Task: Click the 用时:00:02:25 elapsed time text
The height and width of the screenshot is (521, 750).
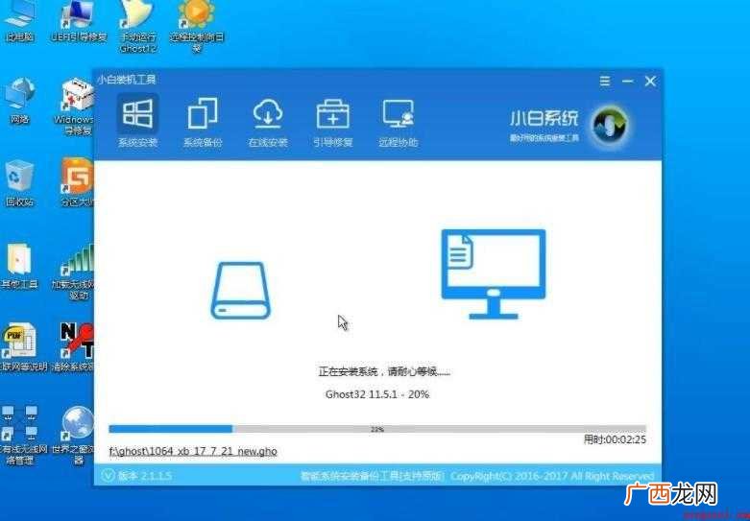Action: click(x=615, y=439)
